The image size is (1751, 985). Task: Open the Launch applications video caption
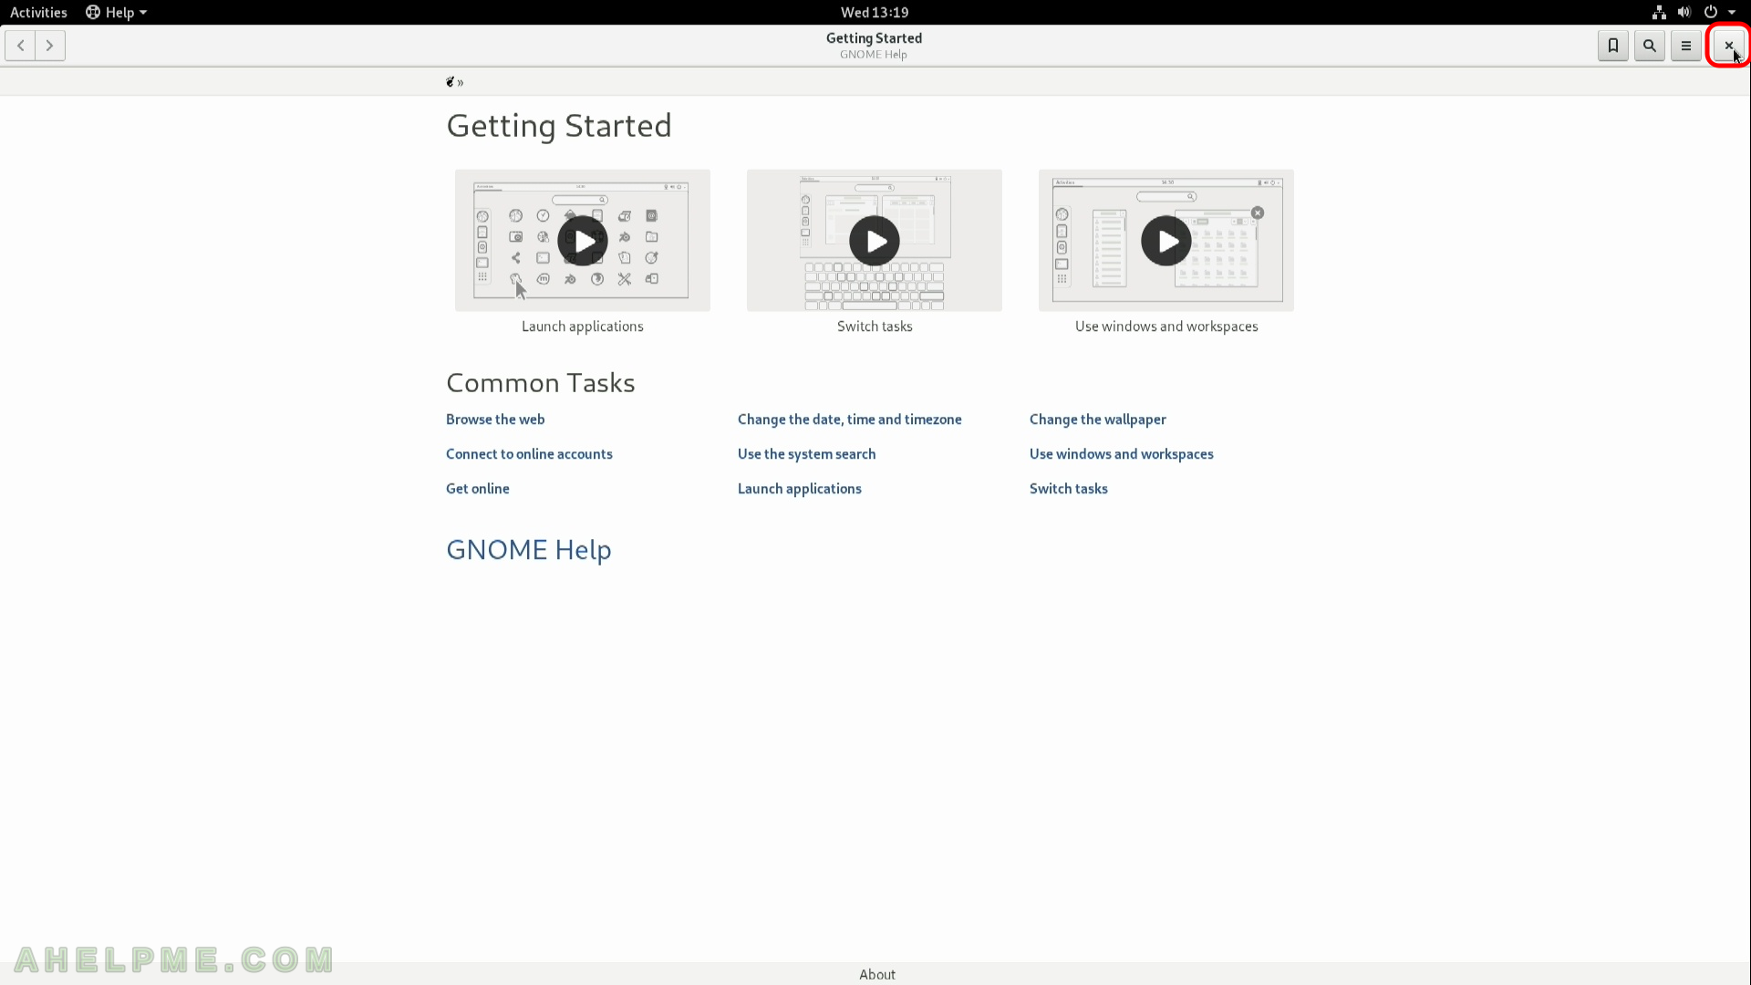583,327
